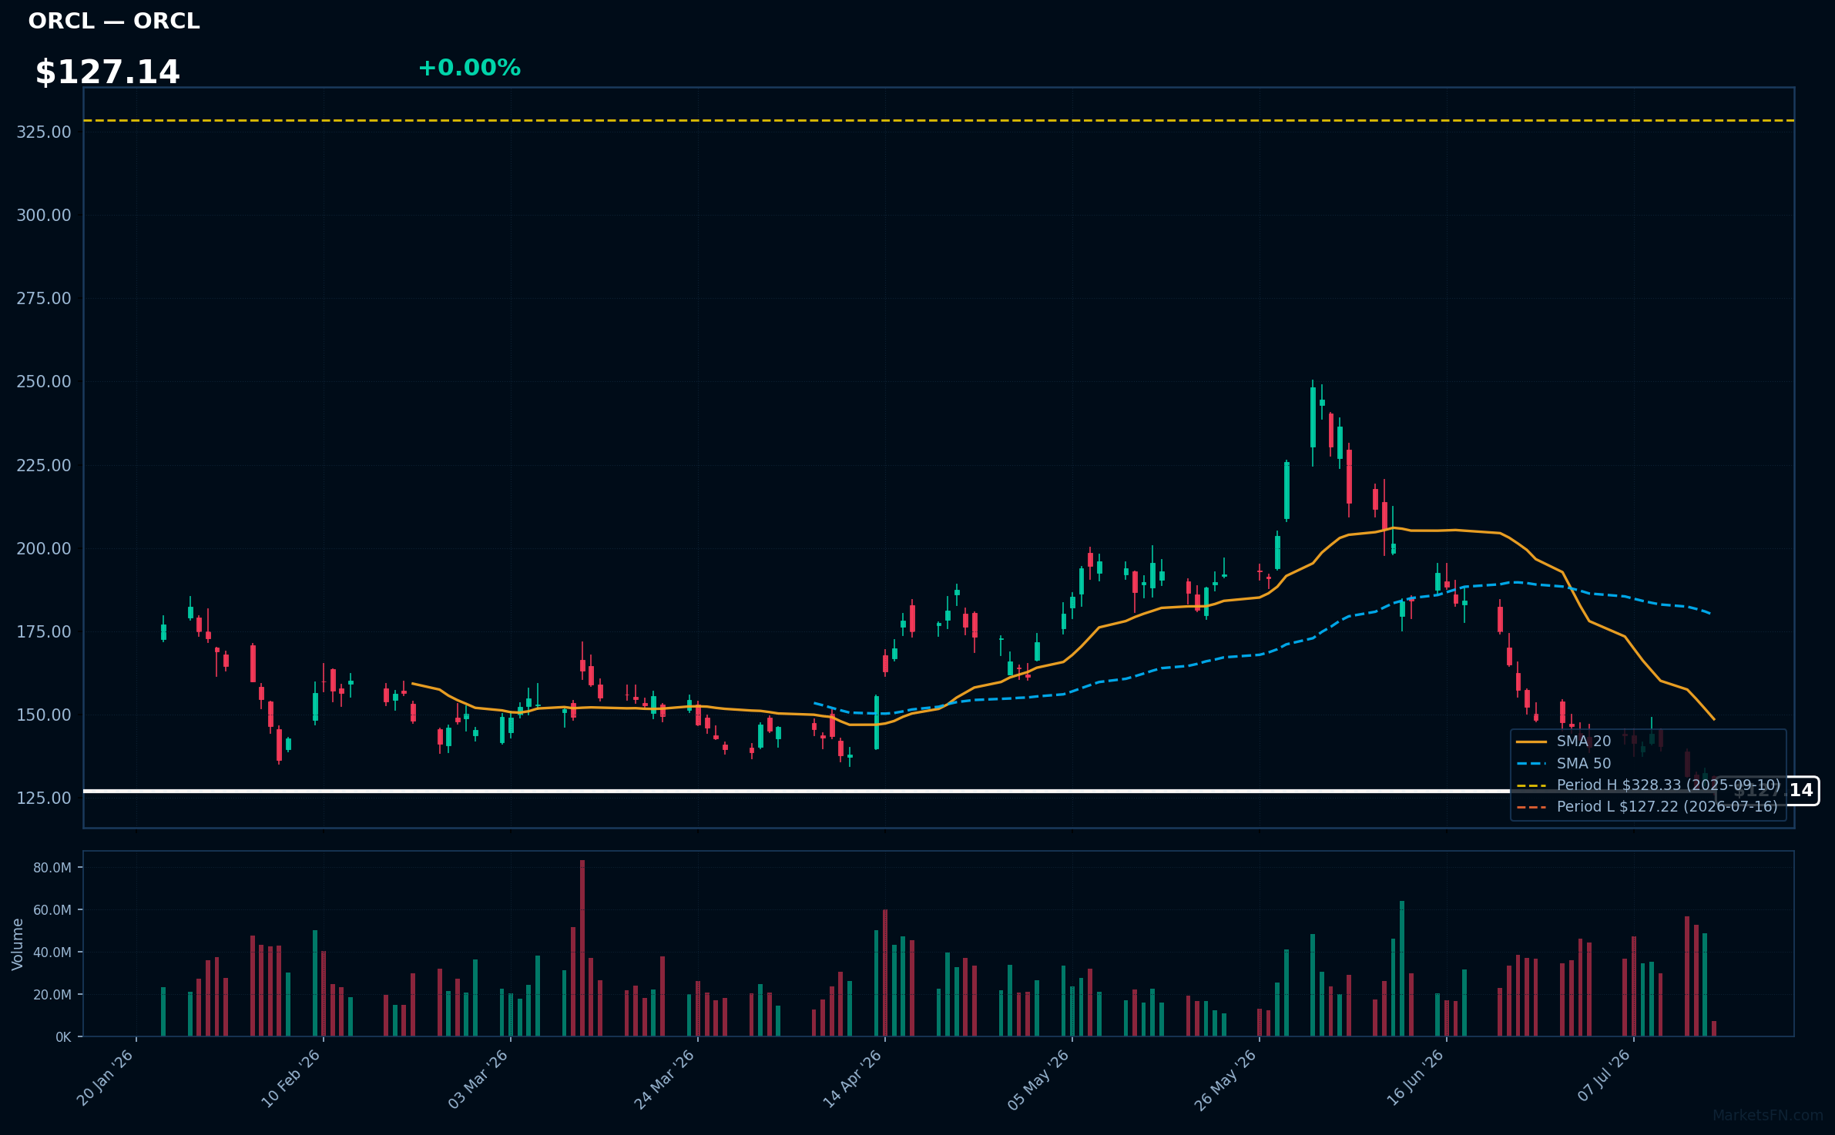
Task: Click the 20 Jan '26 date label
Action: [106, 1078]
